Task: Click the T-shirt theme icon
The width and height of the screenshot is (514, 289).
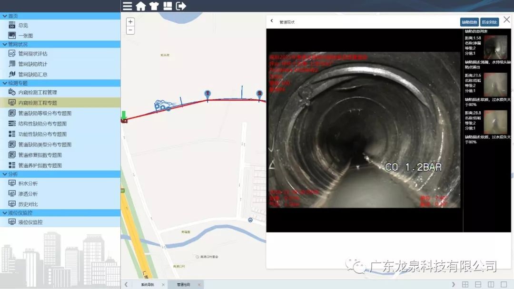Action: coord(154,6)
